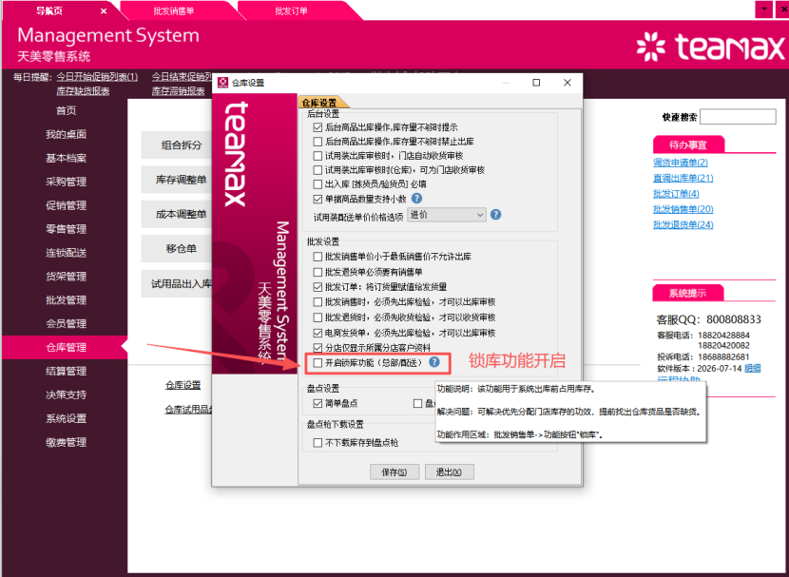Screen dimensions: 789x577
Task: Enable 出入库[拣货员/验货员]必填 checkbox
Action: (318, 184)
